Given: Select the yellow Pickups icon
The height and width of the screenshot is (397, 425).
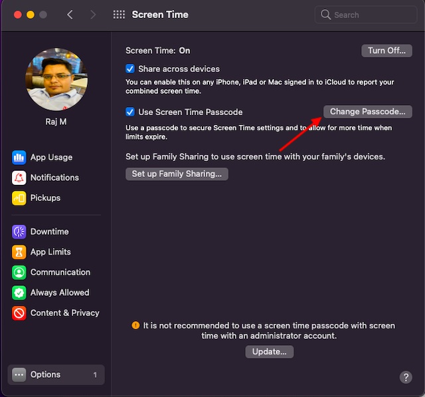Looking at the screenshot, I should 19,198.
